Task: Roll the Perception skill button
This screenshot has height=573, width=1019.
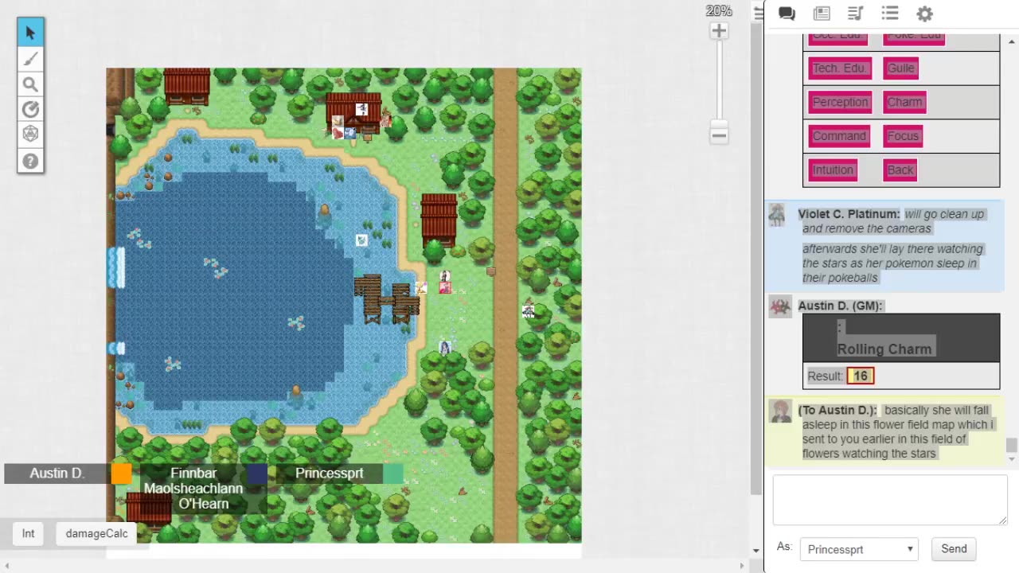Action: pyautogui.click(x=840, y=102)
